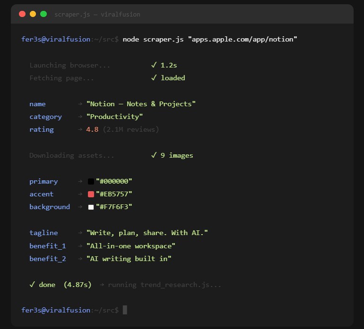Click the 'accent' key label
The image size is (364, 329).
tap(41, 194)
